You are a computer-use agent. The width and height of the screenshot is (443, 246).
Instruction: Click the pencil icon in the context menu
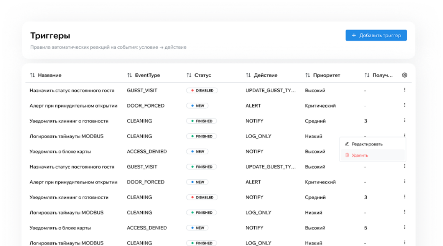[x=347, y=144]
